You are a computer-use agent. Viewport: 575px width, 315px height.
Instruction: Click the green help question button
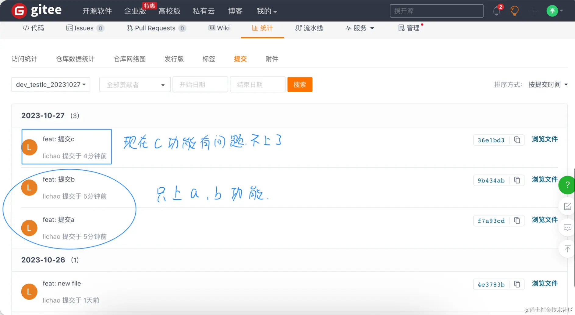point(567,185)
